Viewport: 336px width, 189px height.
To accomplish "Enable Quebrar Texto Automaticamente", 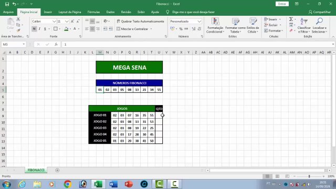I will click(x=140, y=21).
